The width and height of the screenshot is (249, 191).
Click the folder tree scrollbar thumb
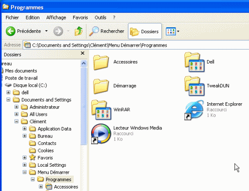point(84,106)
